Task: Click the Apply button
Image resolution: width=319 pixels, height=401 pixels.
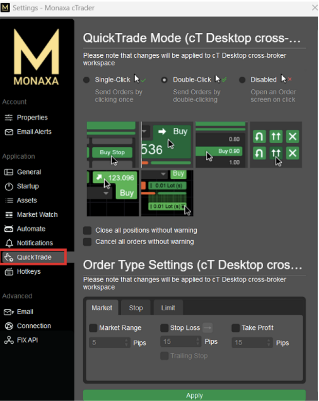Action: tap(194, 395)
